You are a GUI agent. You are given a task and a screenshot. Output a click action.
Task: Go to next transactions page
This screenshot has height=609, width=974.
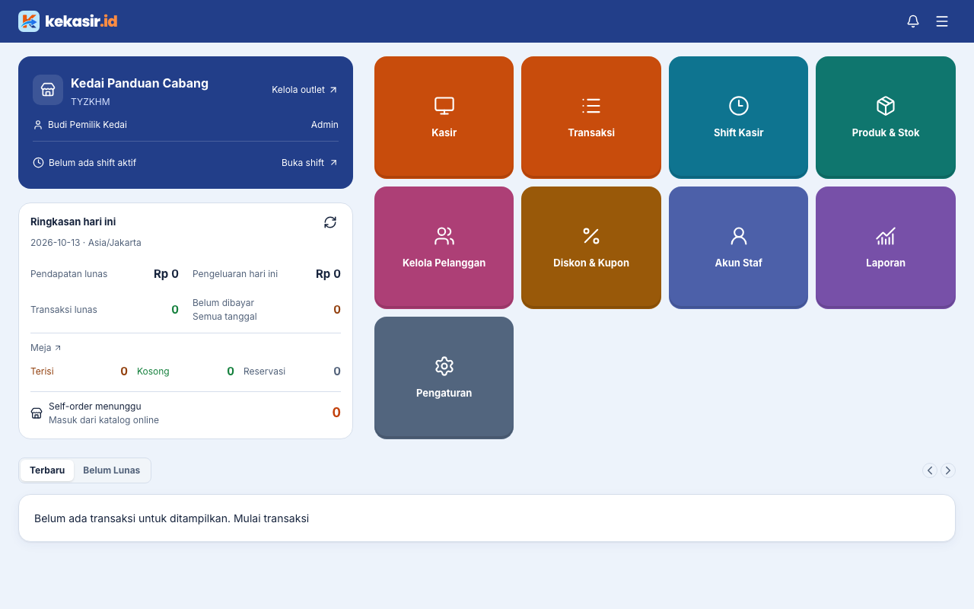(x=948, y=470)
